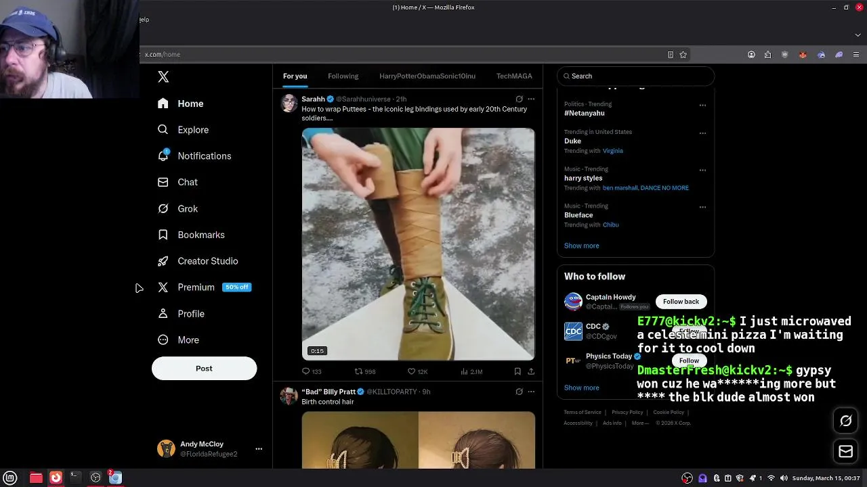867x487 pixels.
Task: Open the More menu in the sidebar
Action: click(x=178, y=340)
